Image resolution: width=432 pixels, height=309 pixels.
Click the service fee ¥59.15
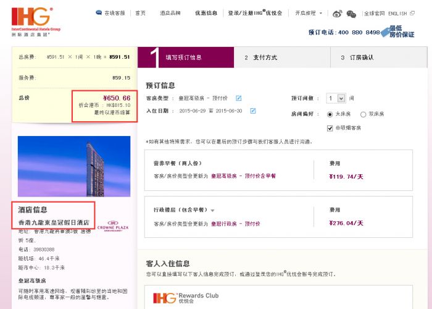[121, 78]
